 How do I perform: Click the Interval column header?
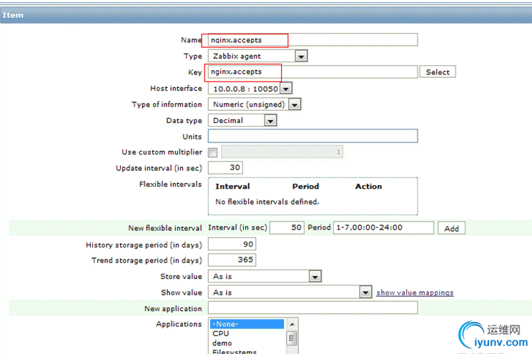pos(232,187)
